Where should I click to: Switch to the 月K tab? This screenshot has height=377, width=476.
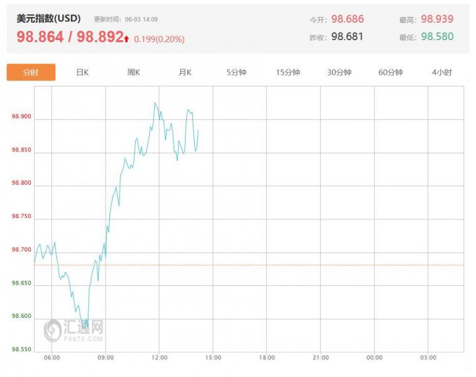click(185, 72)
